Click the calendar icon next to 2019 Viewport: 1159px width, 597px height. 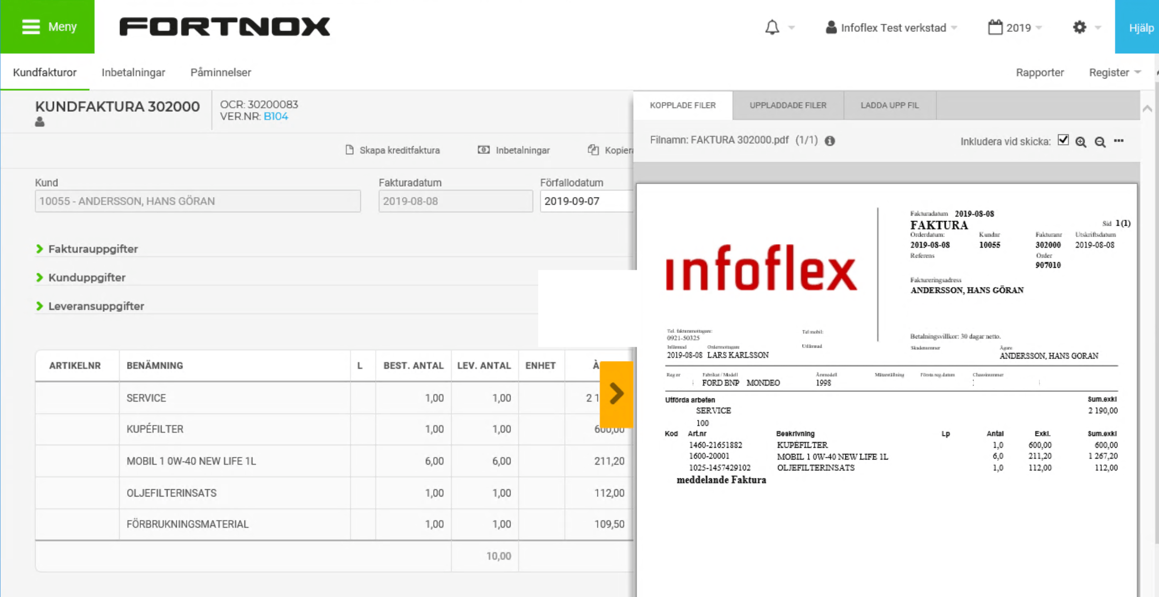click(995, 27)
